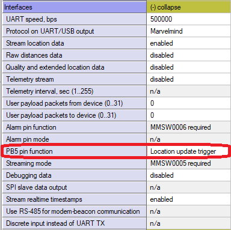Click Discrete input instead of UART TX value
Image resolution: width=231 pixels, height=230 pixels.
click(188, 223)
